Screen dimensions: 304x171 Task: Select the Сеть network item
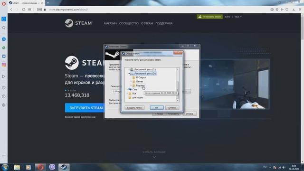(135, 89)
